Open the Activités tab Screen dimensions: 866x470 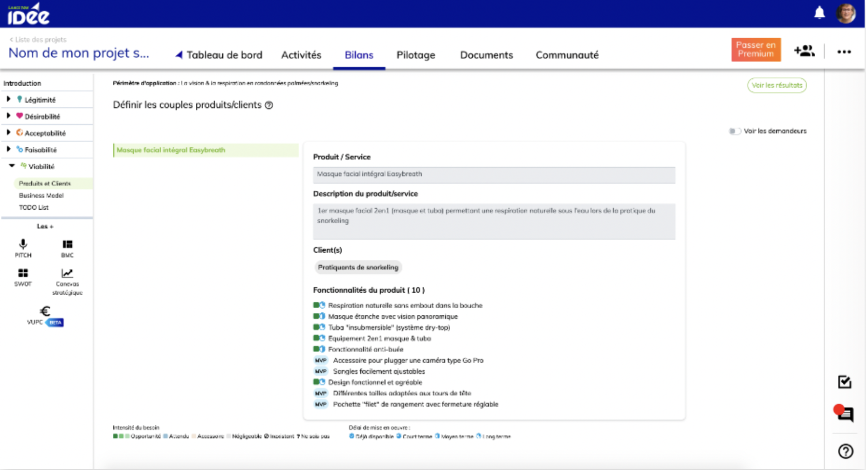[301, 55]
